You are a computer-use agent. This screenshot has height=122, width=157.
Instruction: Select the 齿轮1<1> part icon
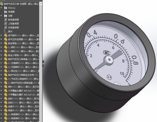(x=6, y=99)
